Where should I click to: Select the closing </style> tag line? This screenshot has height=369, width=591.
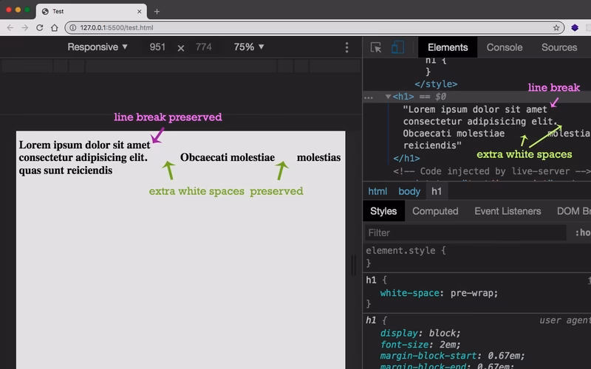pyautogui.click(x=436, y=84)
